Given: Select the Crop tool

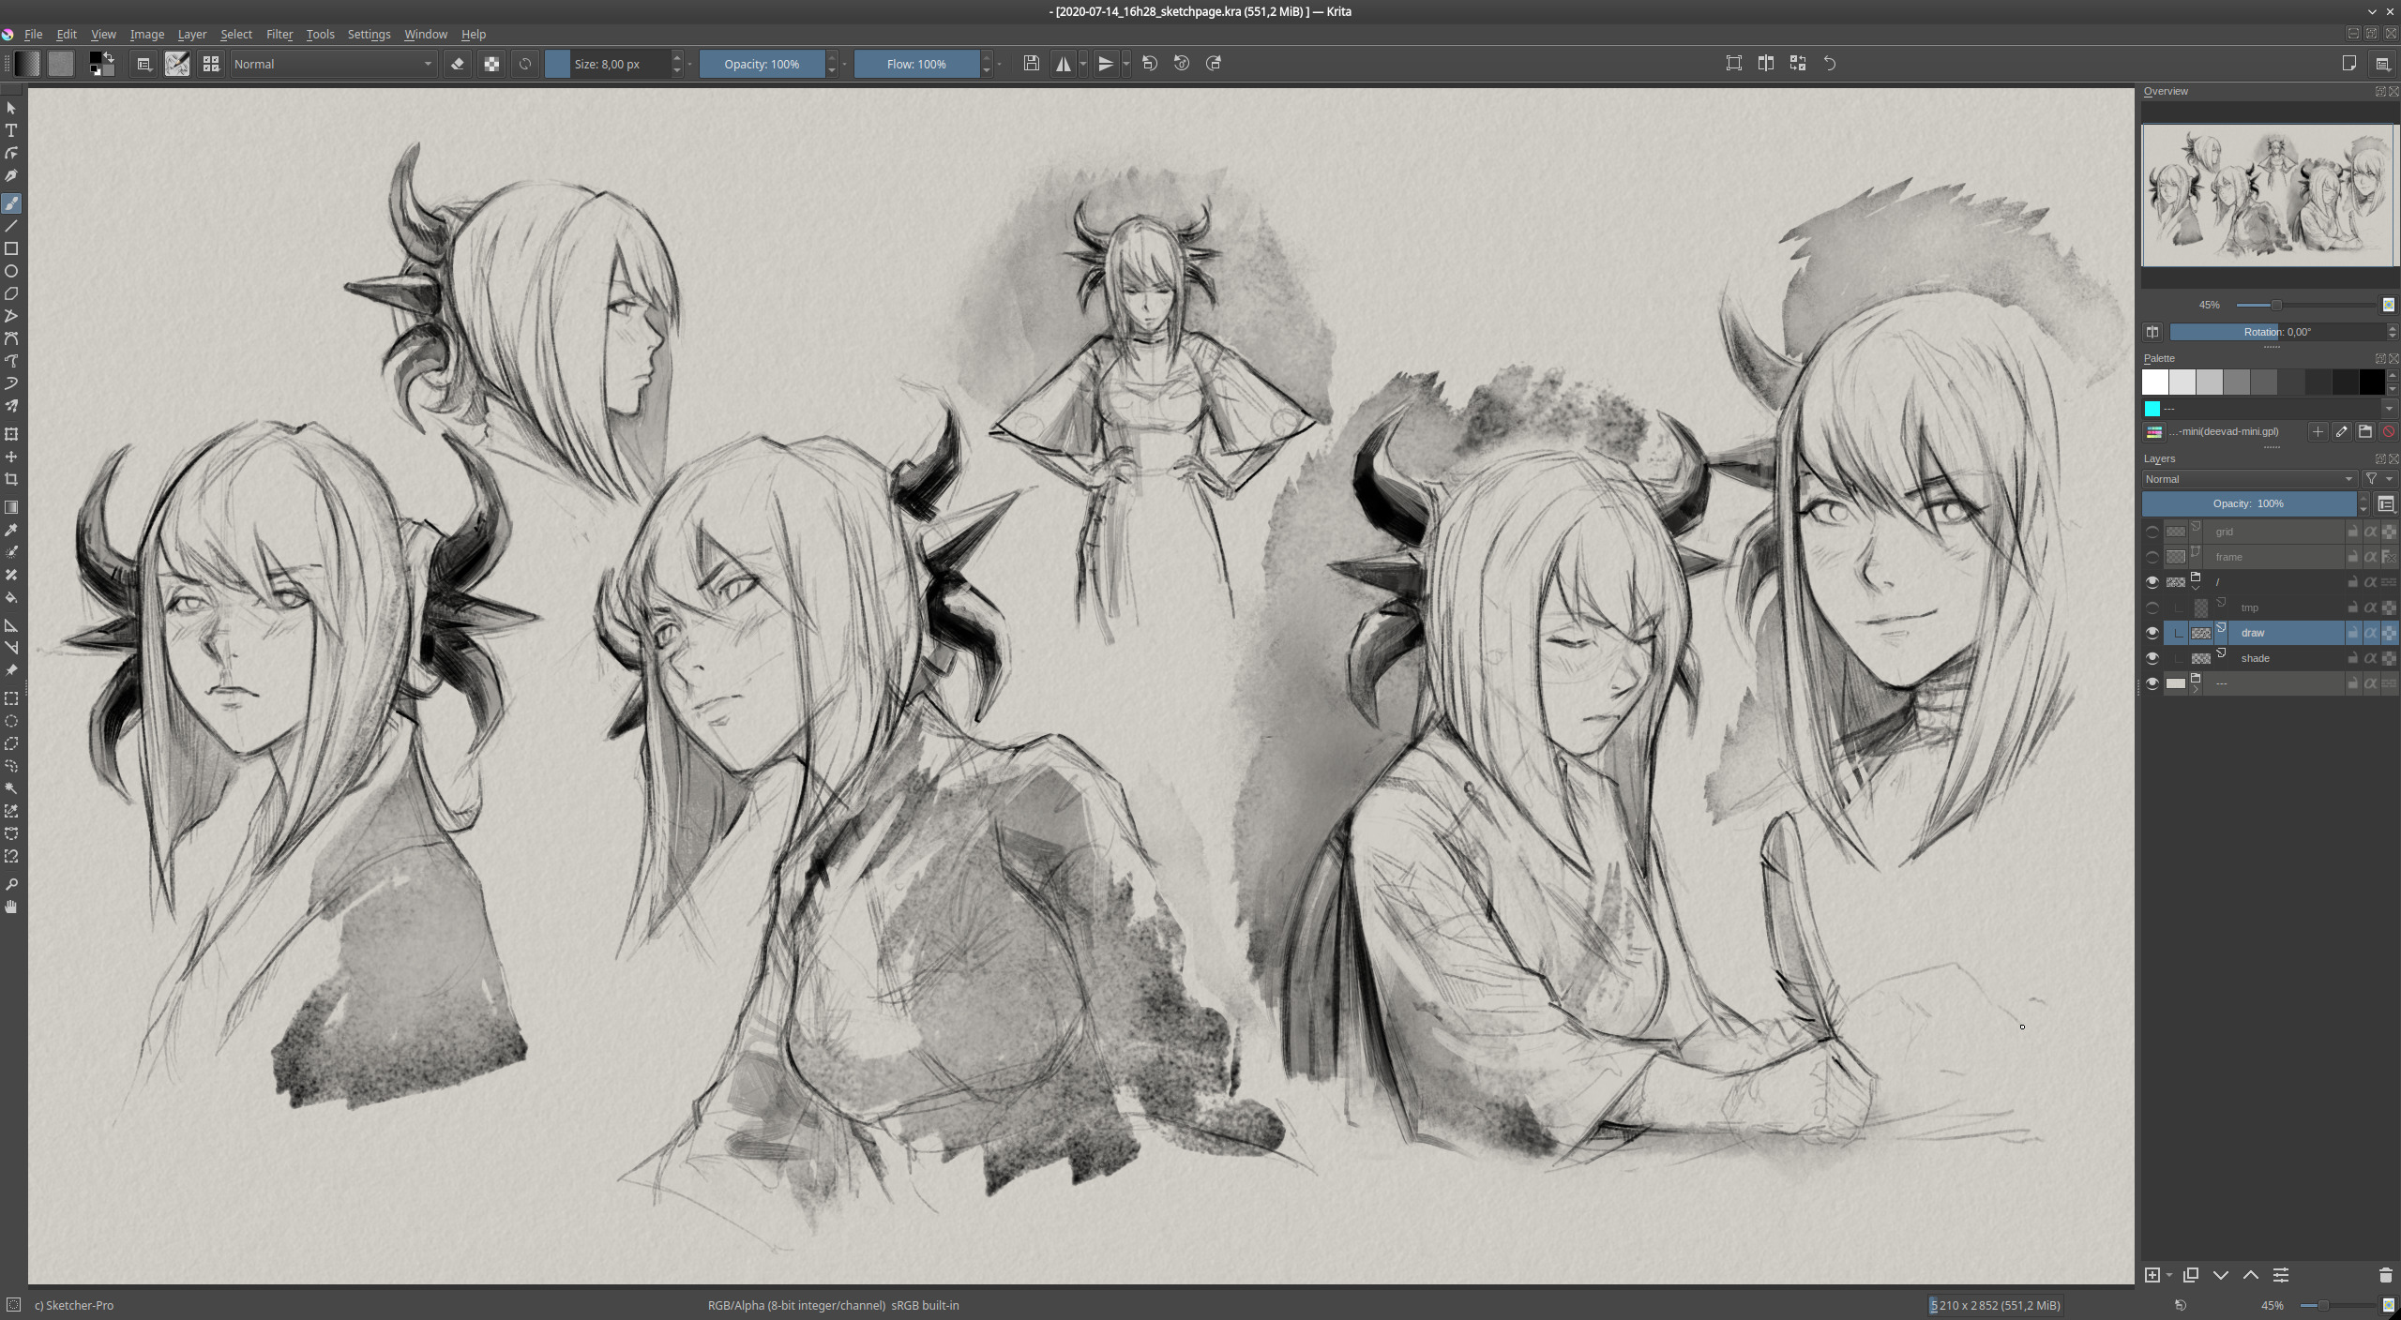Looking at the screenshot, I should click(11, 480).
